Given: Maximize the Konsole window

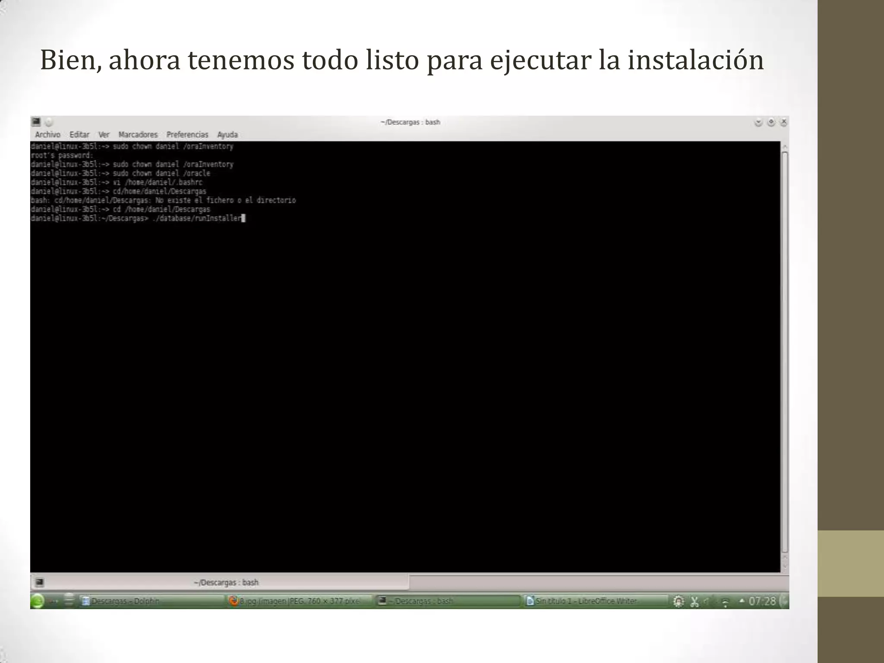Looking at the screenshot, I should click(771, 123).
